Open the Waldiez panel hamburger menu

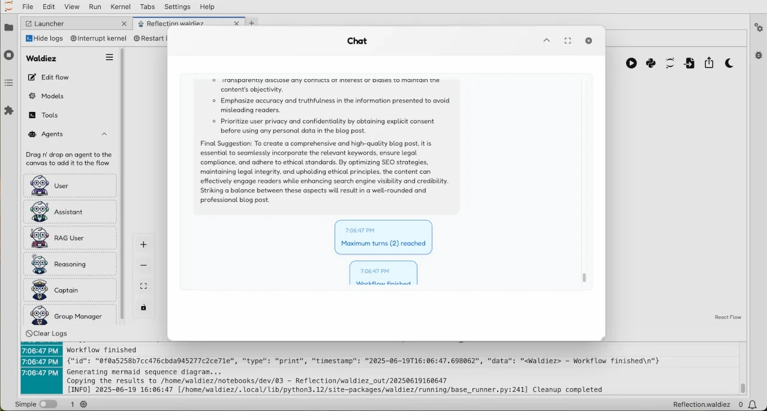tap(109, 58)
